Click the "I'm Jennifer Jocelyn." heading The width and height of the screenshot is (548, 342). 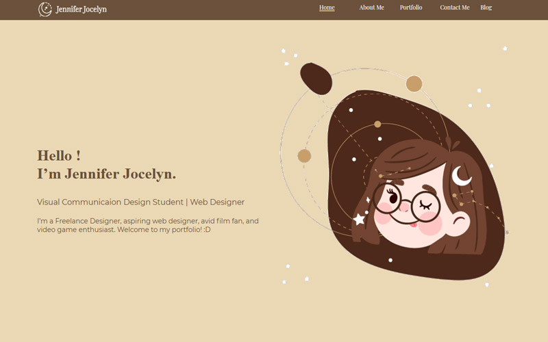(106, 174)
